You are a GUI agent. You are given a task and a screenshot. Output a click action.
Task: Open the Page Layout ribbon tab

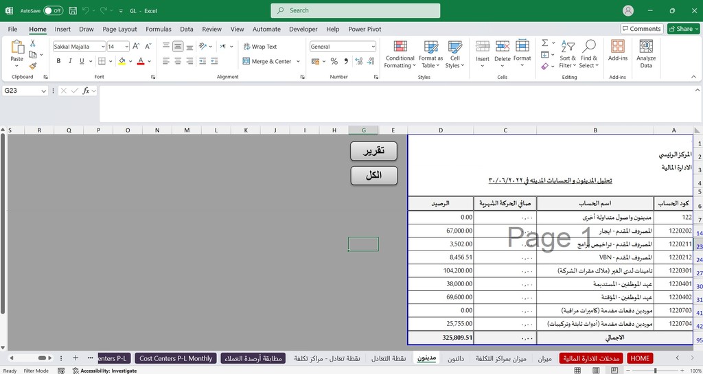click(119, 29)
